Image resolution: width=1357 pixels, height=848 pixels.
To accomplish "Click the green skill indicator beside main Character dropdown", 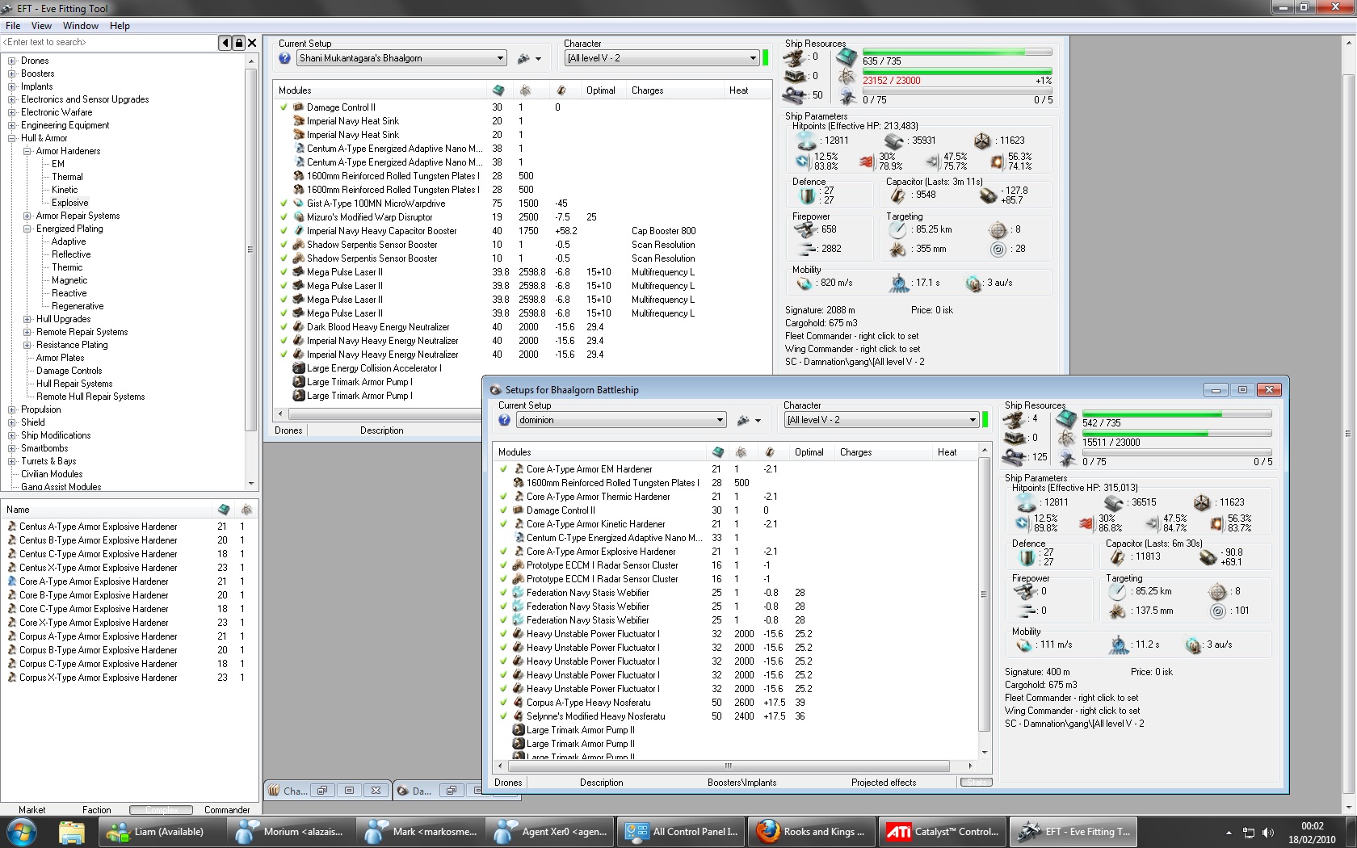I will pyautogui.click(x=766, y=58).
